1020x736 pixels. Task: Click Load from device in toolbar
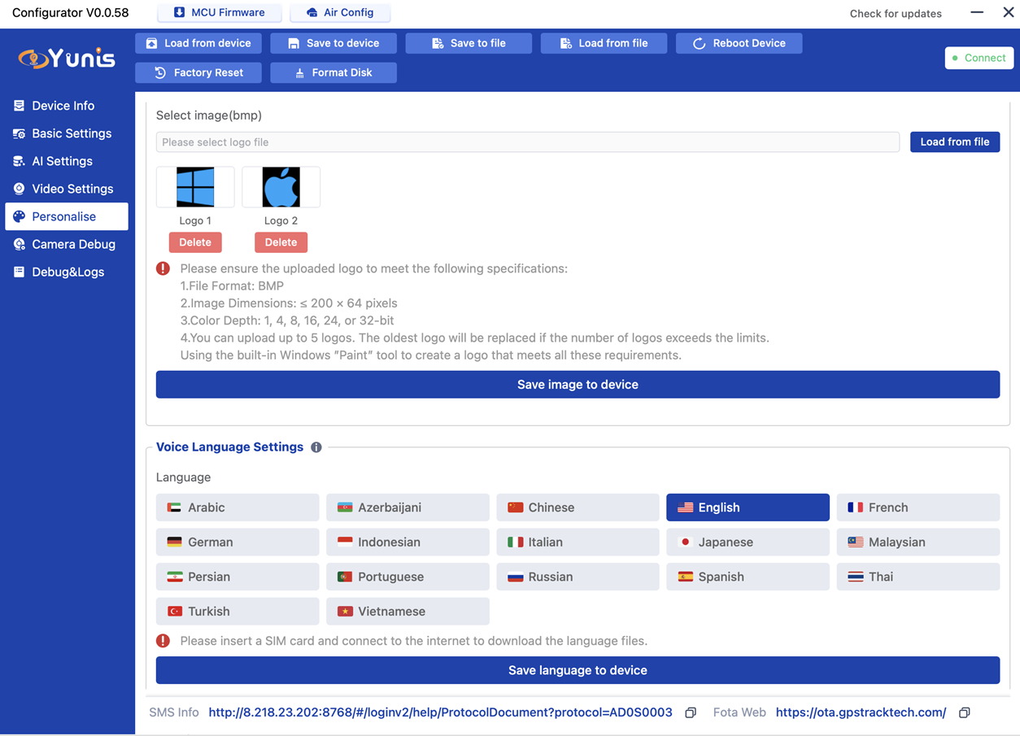tap(198, 43)
